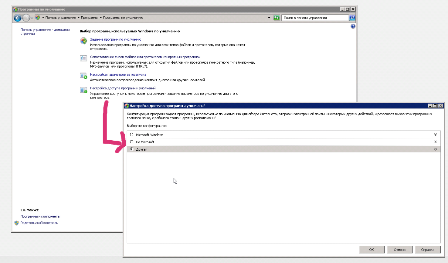Expand dropdown arrow after 'Программы' breadcrumb
This screenshot has width=448, height=263.
tap(101, 18)
